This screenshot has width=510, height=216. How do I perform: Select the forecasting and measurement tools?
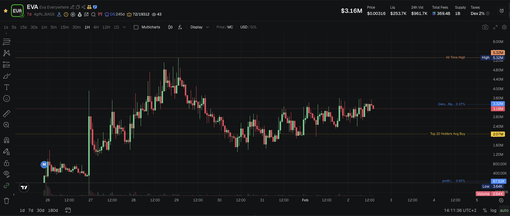[6, 65]
